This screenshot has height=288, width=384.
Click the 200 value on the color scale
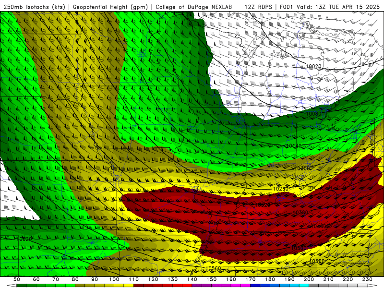(309, 279)
